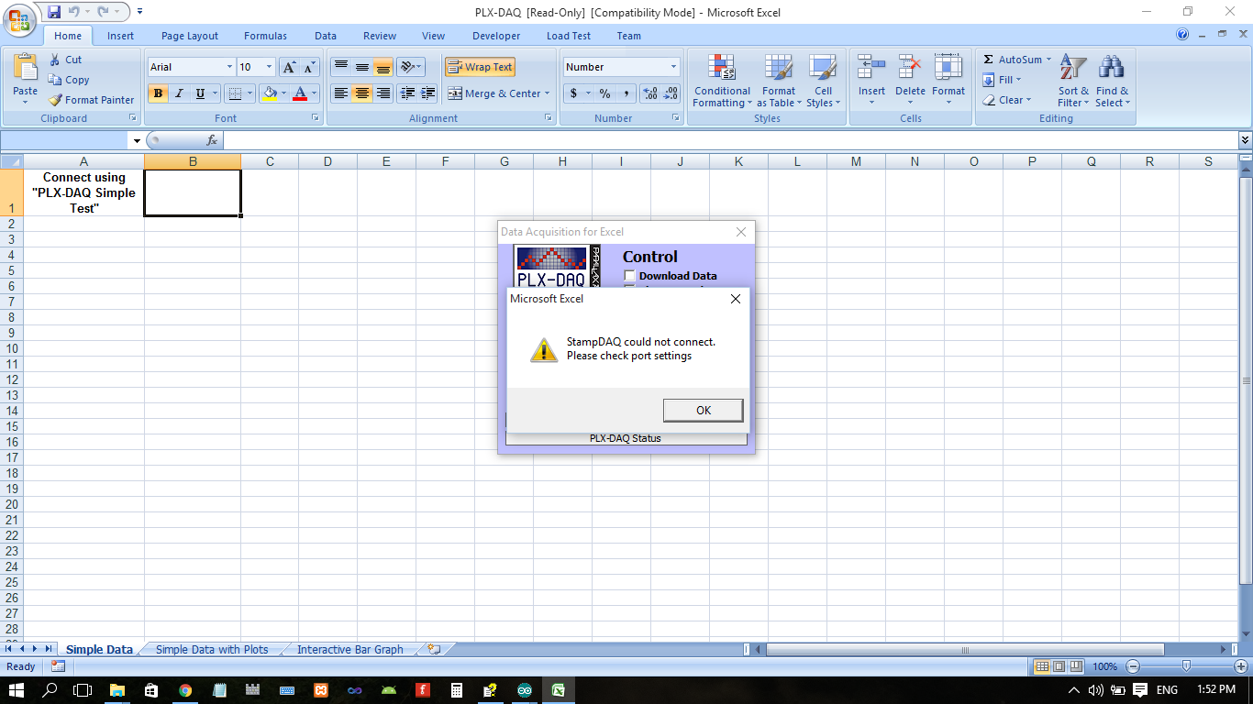Click the PLX-DAQ Status button
The image size is (1253, 704).
(x=626, y=437)
